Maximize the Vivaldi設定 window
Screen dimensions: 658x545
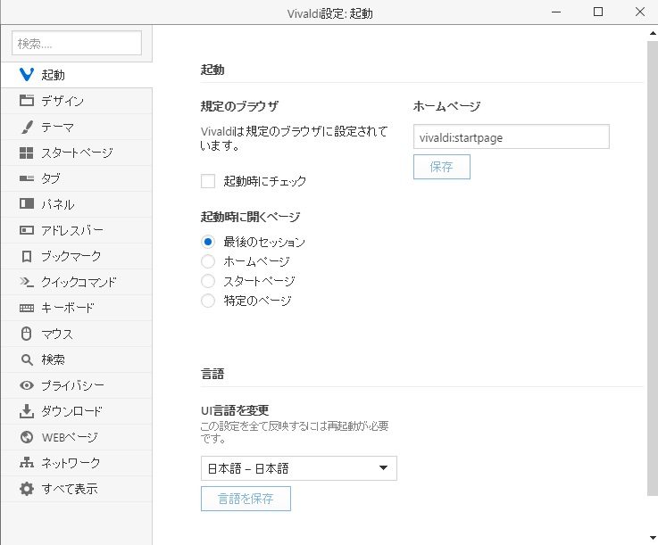598,12
